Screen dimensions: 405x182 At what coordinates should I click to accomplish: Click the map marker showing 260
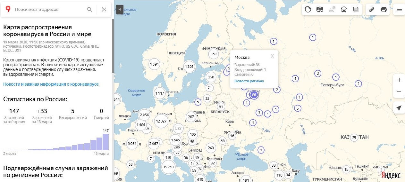point(211,148)
